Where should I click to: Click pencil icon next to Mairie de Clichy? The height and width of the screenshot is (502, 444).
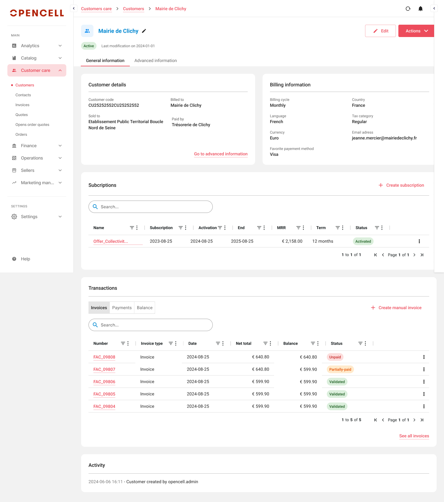pos(144,31)
